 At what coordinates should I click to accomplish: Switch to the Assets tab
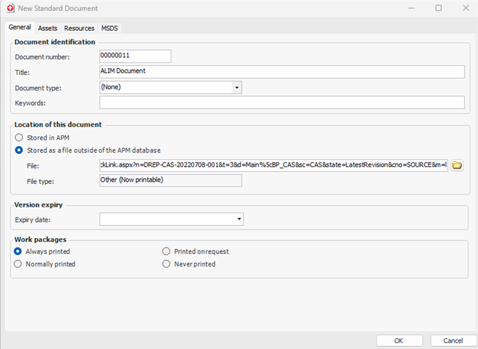tap(47, 27)
